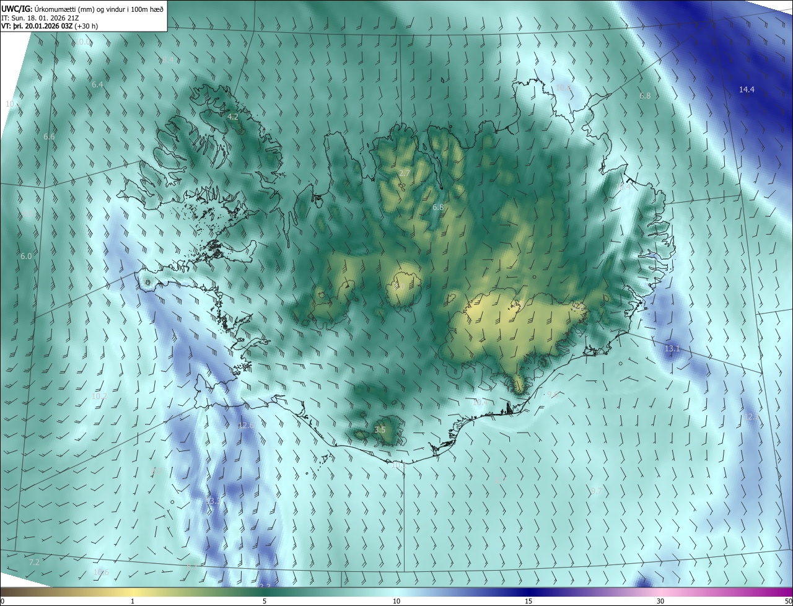Click the colorbar at the 0 tick

(2, 602)
